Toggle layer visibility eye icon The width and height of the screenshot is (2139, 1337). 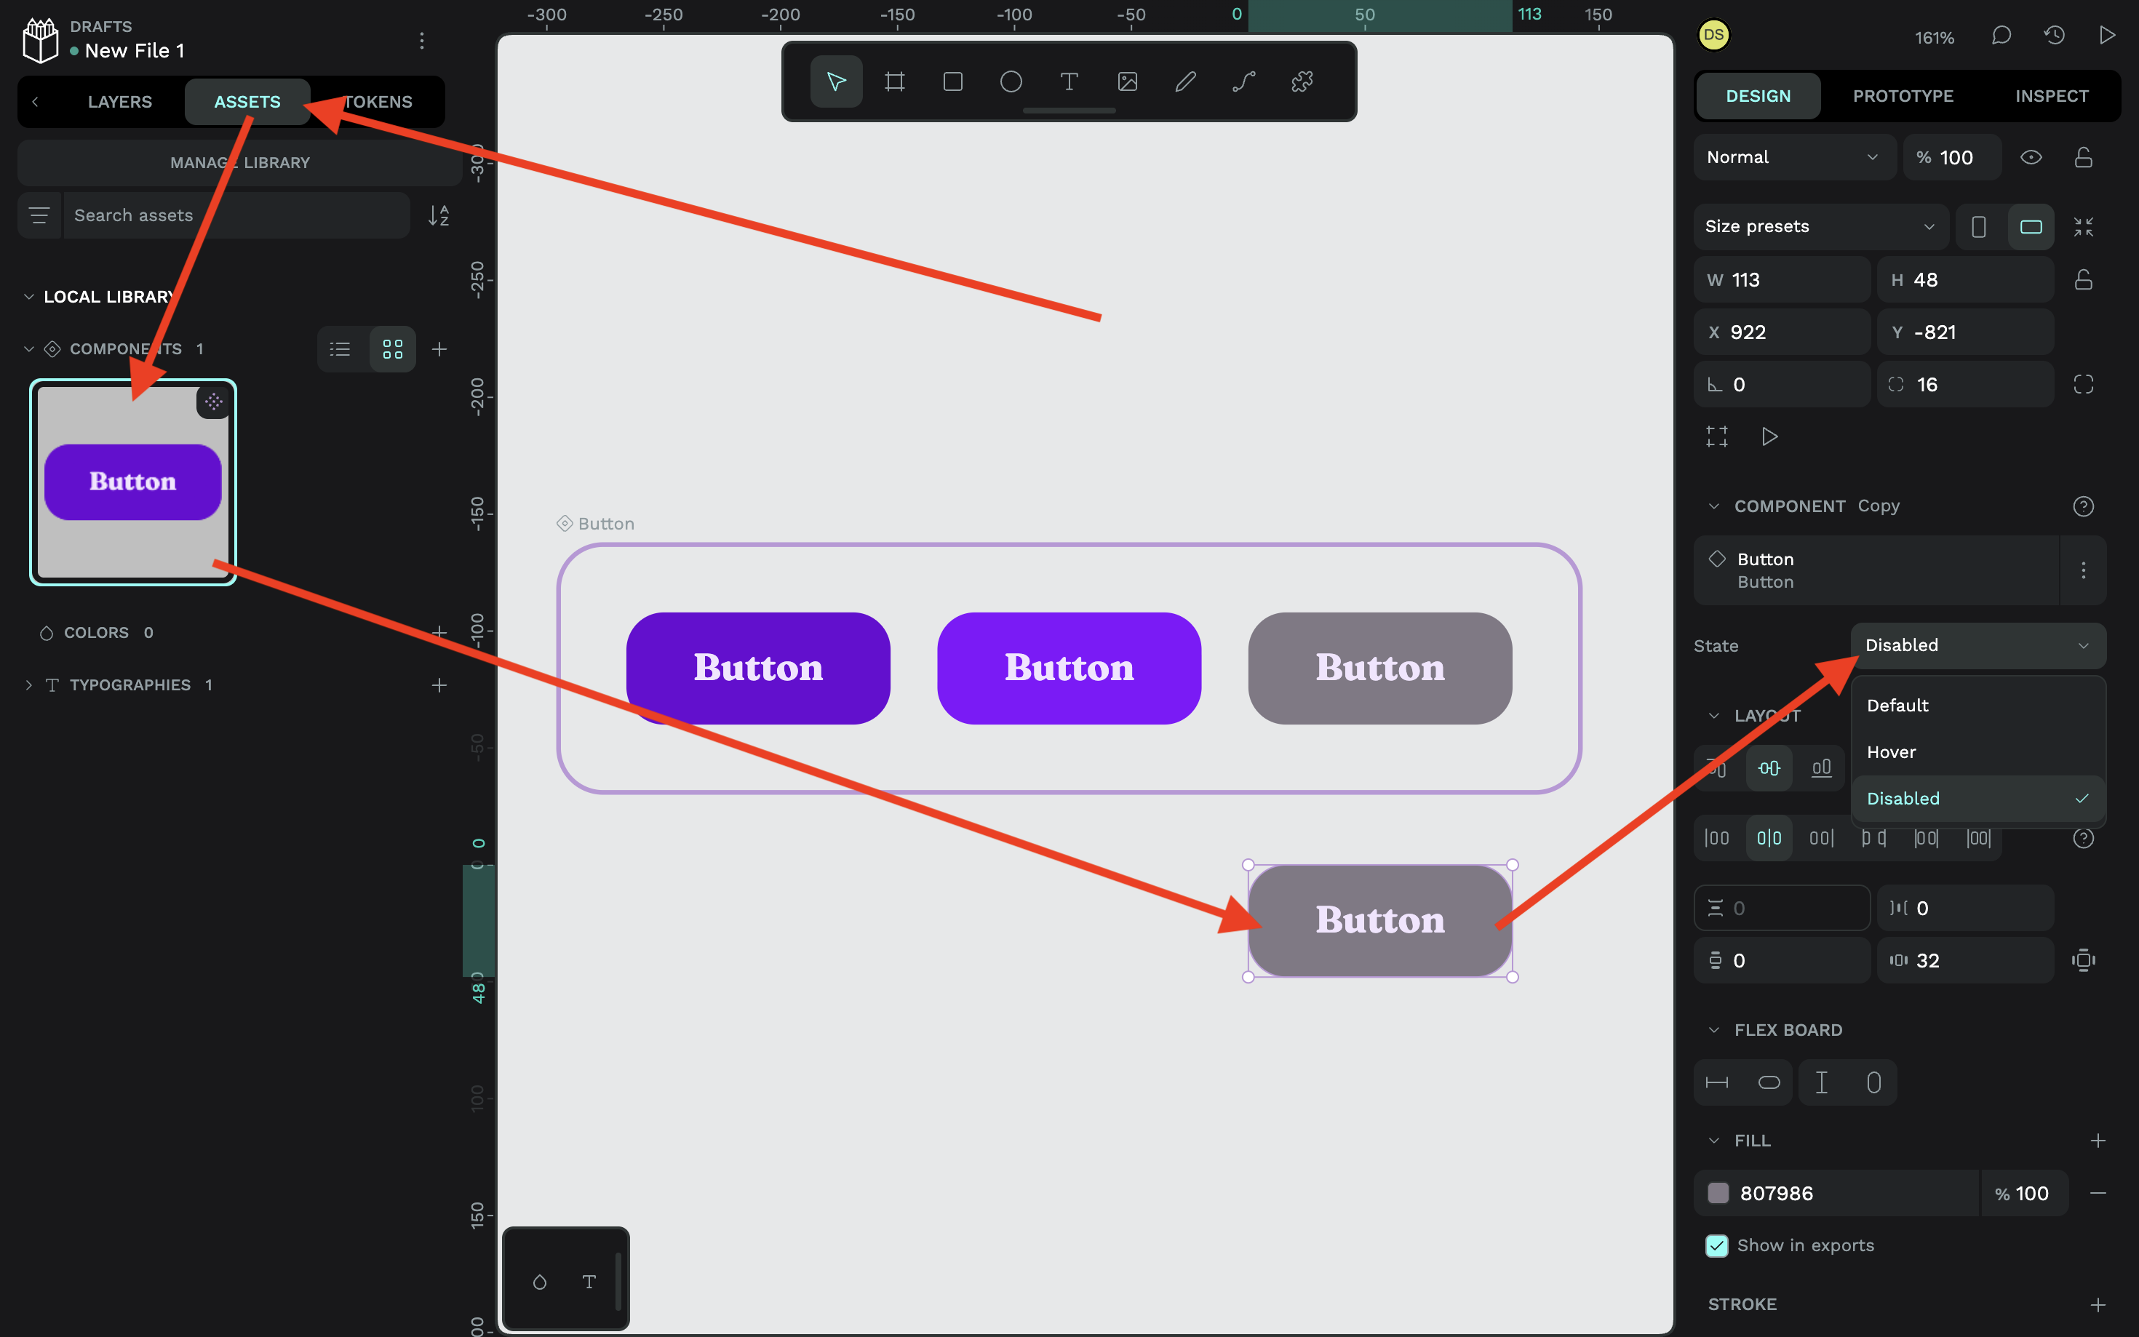(x=2031, y=156)
